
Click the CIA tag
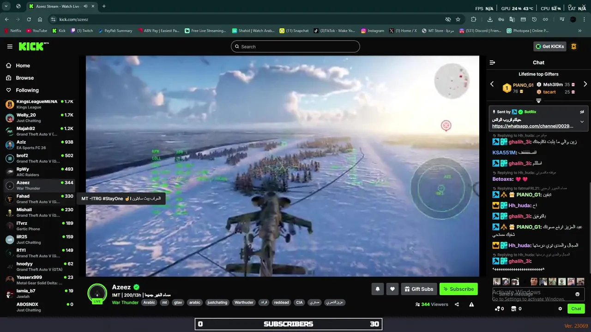point(299,302)
